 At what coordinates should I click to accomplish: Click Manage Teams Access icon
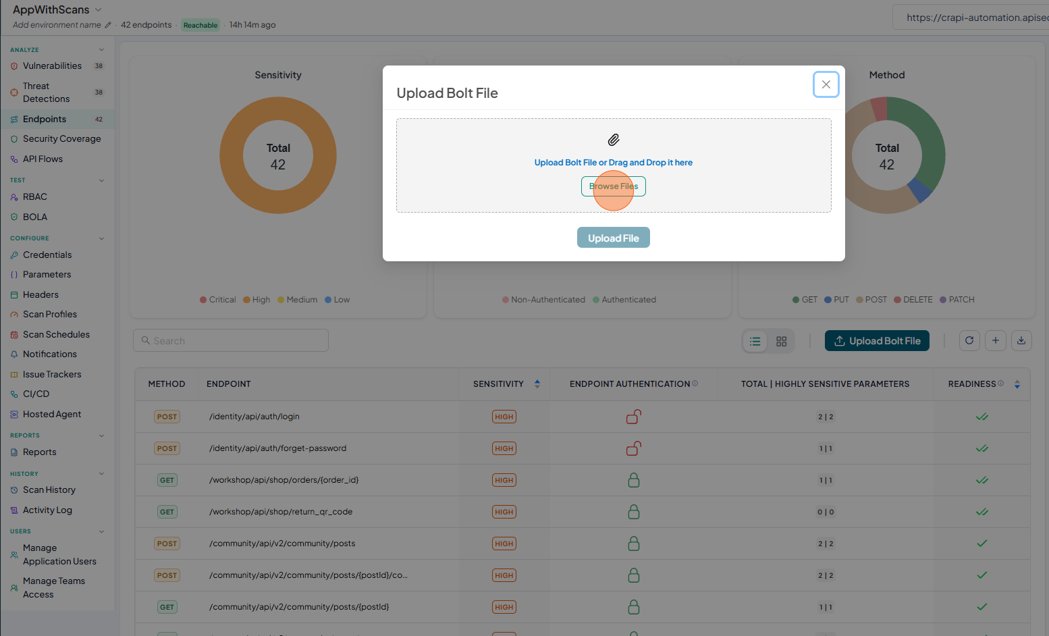(x=14, y=588)
